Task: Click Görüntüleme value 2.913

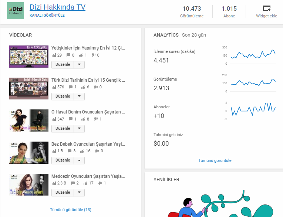Action: pos(161,88)
